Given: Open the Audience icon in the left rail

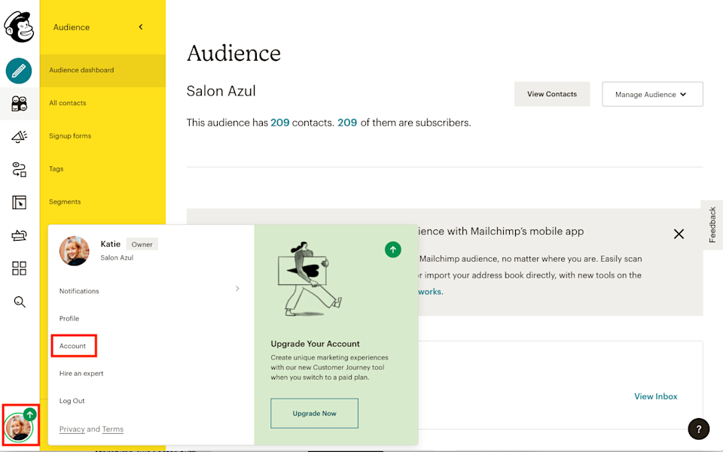Looking at the screenshot, I should click(x=19, y=104).
